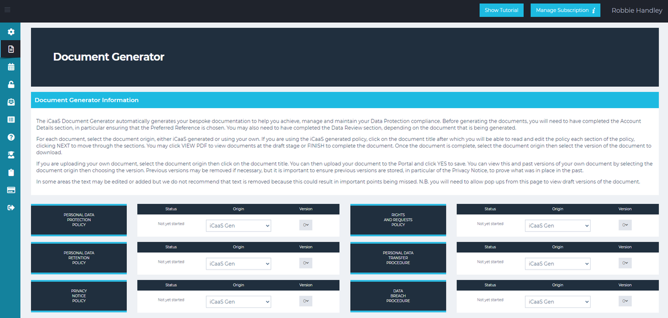Image resolution: width=668 pixels, height=318 pixels.
Task: Click 'Not yet started' for Data Breach Procedure
Action: [490, 300]
